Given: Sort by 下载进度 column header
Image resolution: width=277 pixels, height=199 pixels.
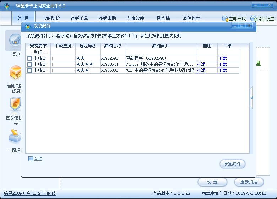Looking at the screenshot, I should [63, 46].
